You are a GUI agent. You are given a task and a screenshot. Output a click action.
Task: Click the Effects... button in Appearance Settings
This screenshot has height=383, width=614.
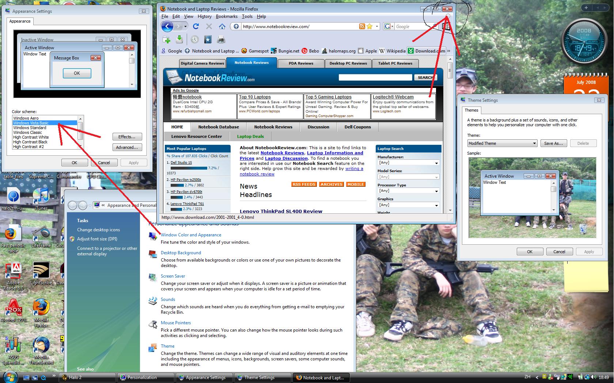[127, 137]
